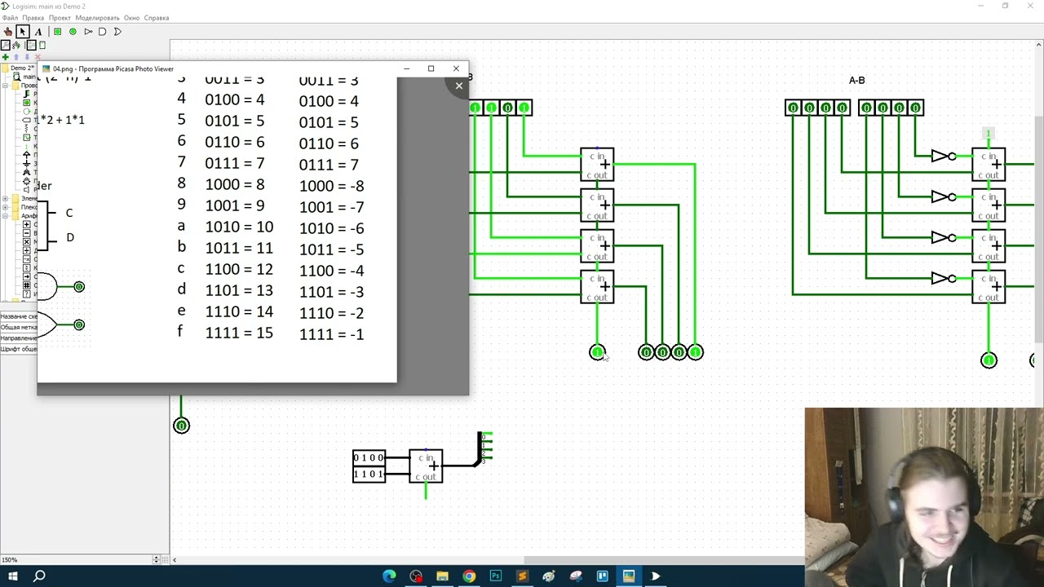The height and width of the screenshot is (587, 1044).
Task: Switch to circuit appearance view
Action: coord(42,45)
